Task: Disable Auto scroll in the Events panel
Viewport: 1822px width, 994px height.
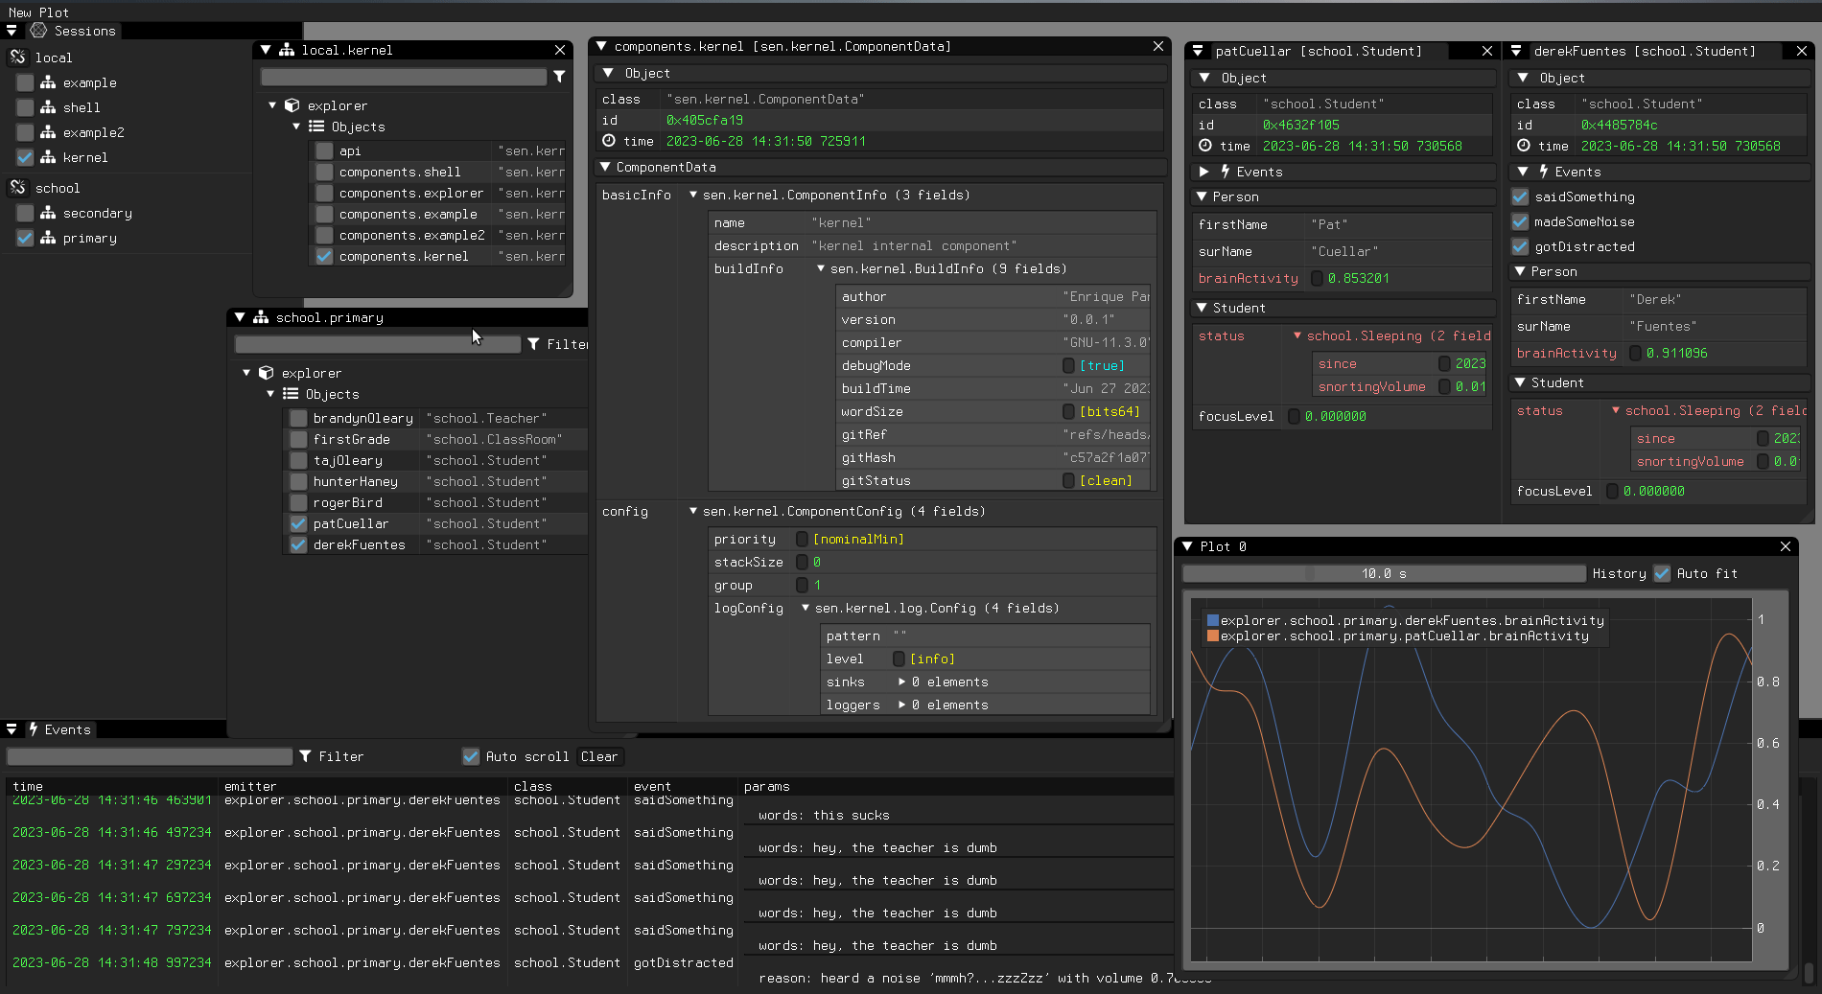Action: click(471, 756)
